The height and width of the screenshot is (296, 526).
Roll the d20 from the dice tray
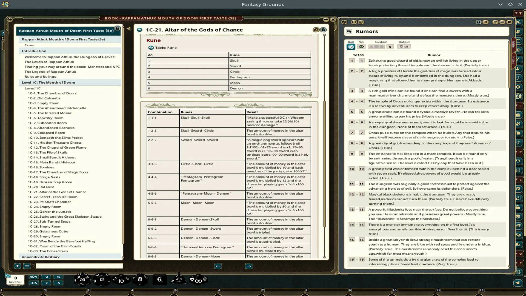(82, 279)
